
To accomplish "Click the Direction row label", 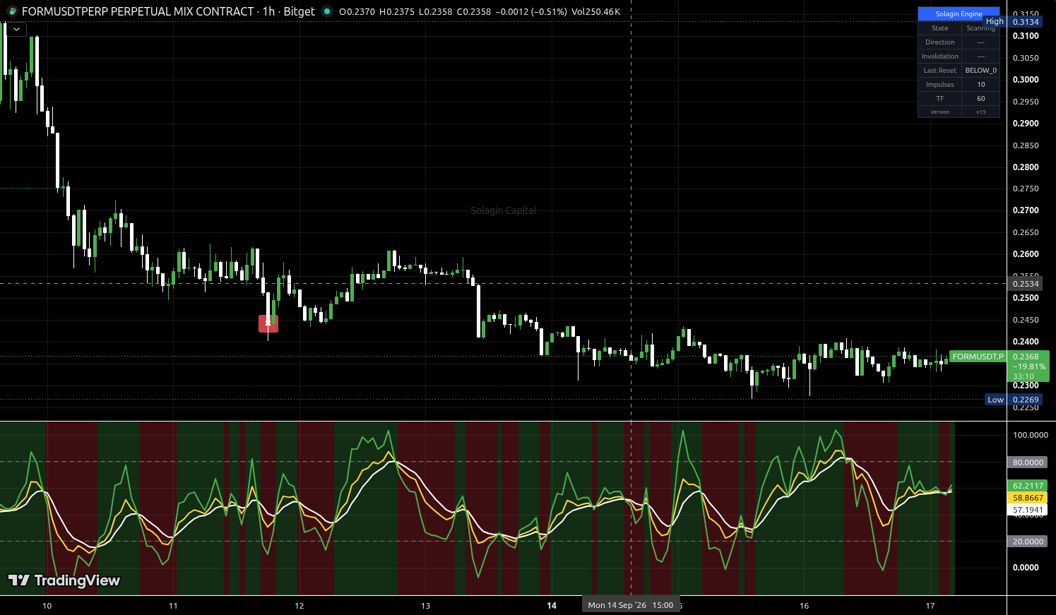I will pos(939,42).
